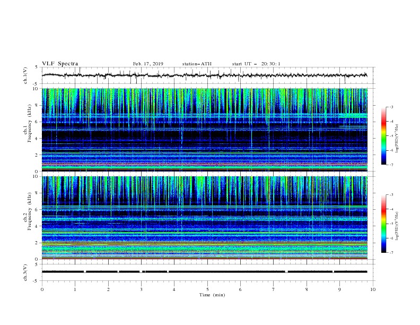Click time axis tick label "5"
420x325 pixels.
(x=207, y=289)
